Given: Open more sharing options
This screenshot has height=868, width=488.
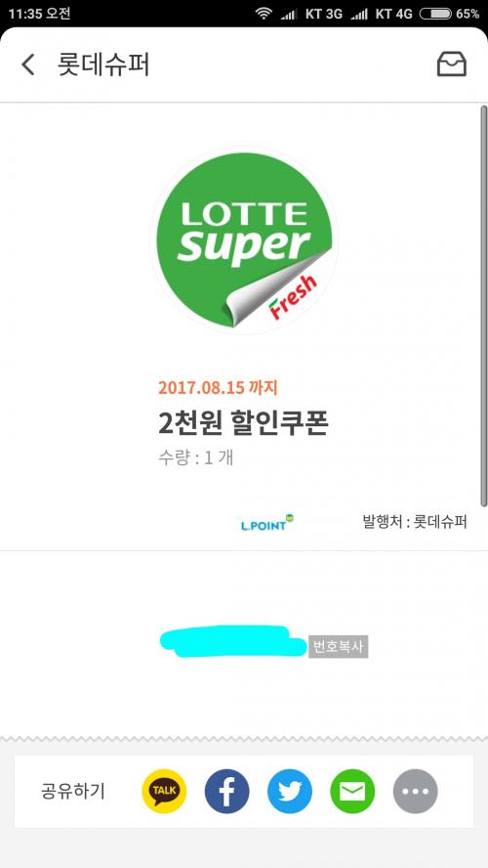Looking at the screenshot, I should tap(415, 791).
